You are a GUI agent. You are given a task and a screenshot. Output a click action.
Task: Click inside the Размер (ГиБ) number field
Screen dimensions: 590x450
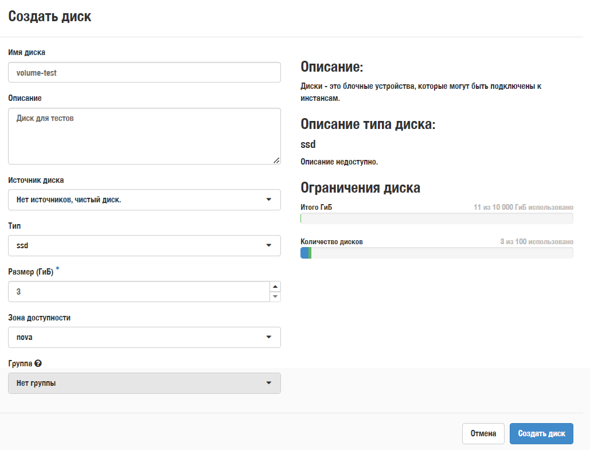(x=138, y=291)
